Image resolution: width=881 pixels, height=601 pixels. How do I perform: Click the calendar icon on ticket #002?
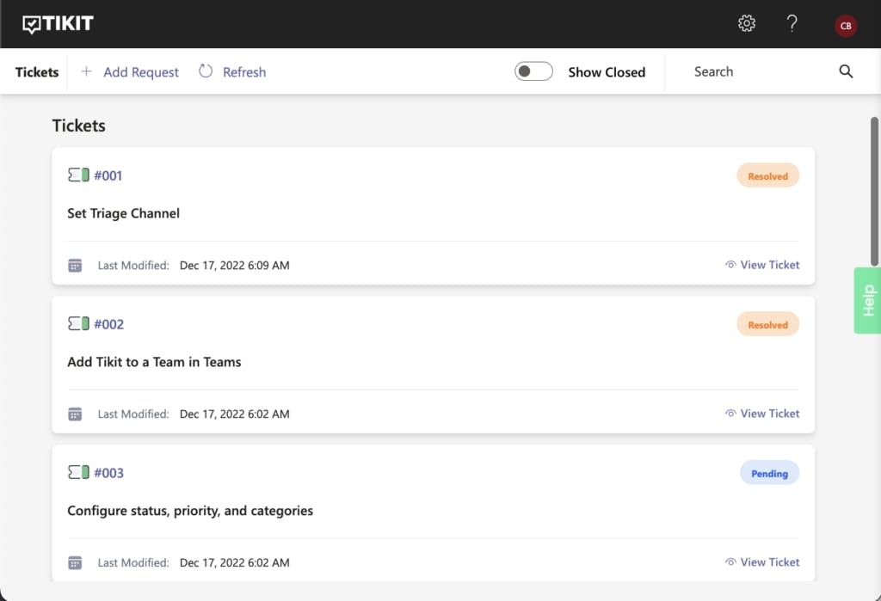75,414
